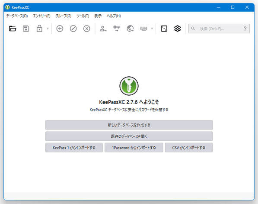This screenshot has height=204, width=258.
Task: Open database folder icon in toolbar
Action: [13, 29]
